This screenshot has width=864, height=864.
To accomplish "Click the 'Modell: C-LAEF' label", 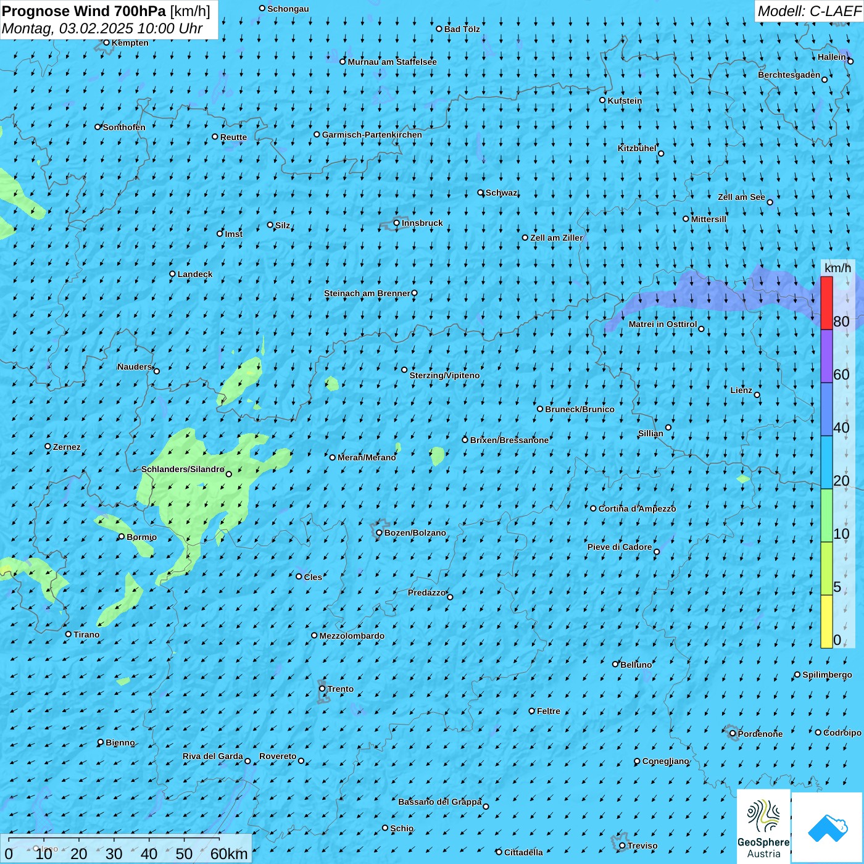I will (809, 11).
